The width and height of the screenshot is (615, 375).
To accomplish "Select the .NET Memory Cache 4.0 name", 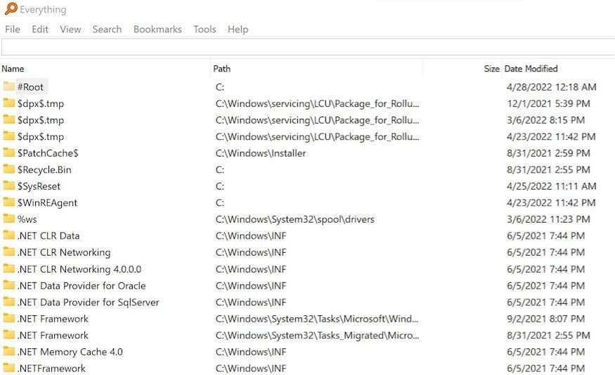I will (70, 352).
